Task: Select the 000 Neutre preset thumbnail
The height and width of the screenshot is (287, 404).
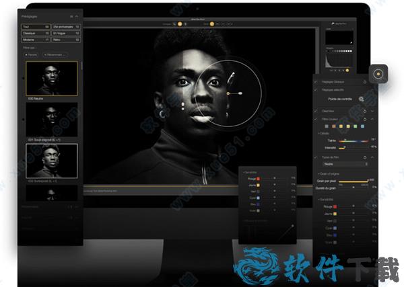Action: pyautogui.click(x=51, y=79)
